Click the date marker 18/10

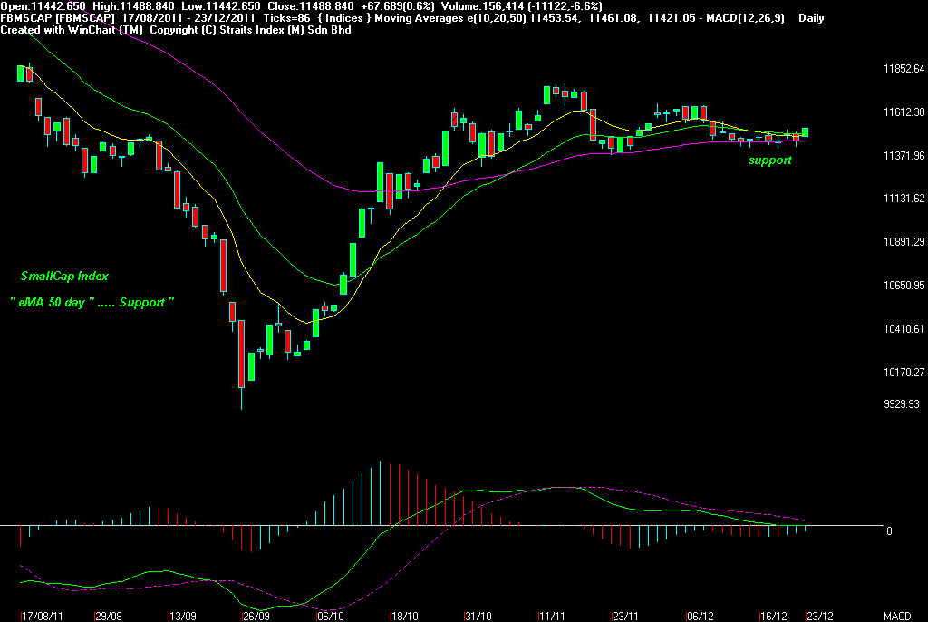coord(404,616)
